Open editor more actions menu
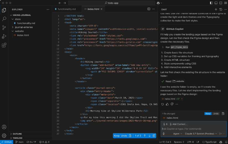 coord(153,9)
